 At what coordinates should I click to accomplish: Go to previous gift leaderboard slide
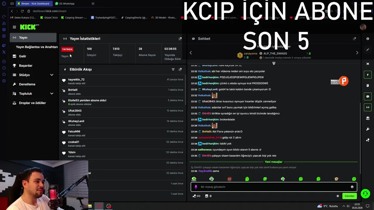pyautogui.click(x=191, y=53)
